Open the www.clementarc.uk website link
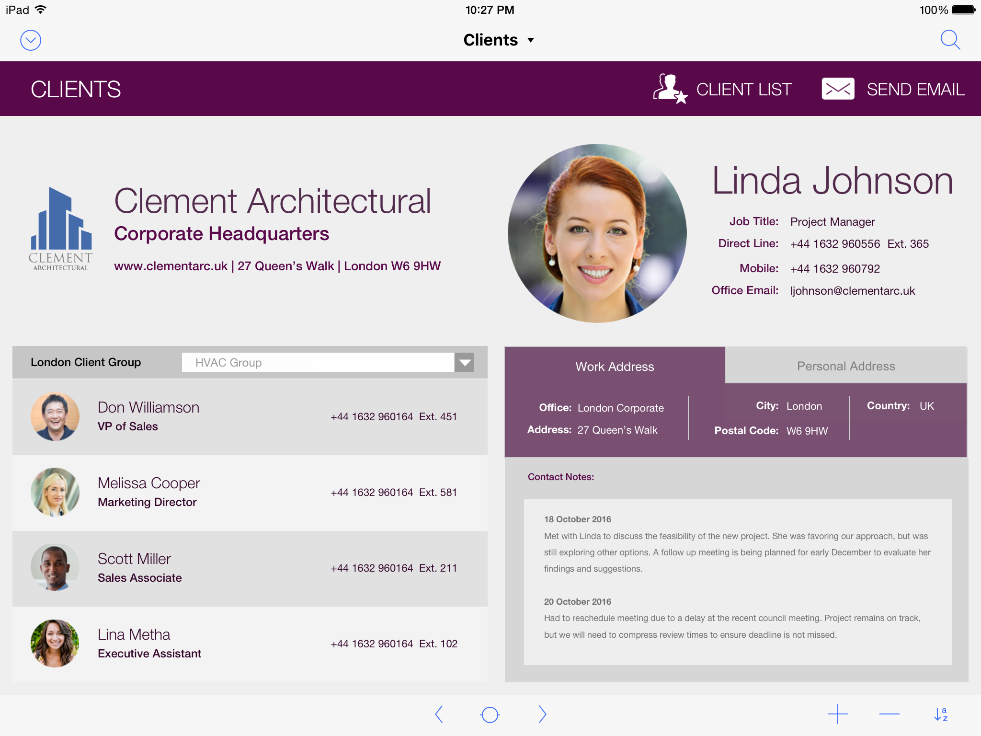981x736 pixels. (171, 266)
